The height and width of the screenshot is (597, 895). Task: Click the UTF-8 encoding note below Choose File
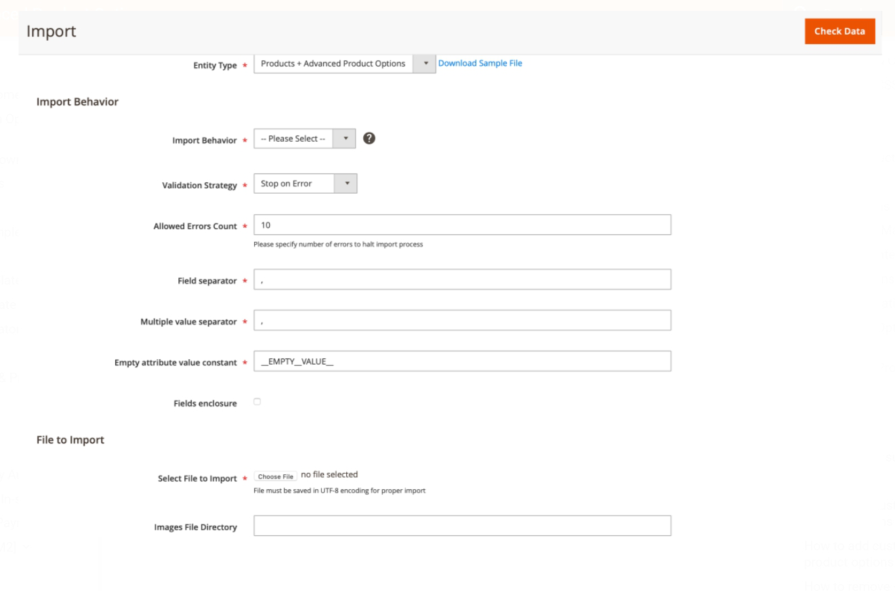pos(339,491)
